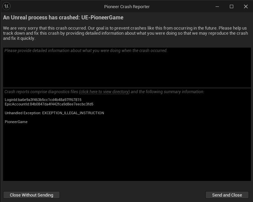This screenshot has width=253, height=202.
Task: Maximize the Crash Reporter window
Action: coord(232,6)
